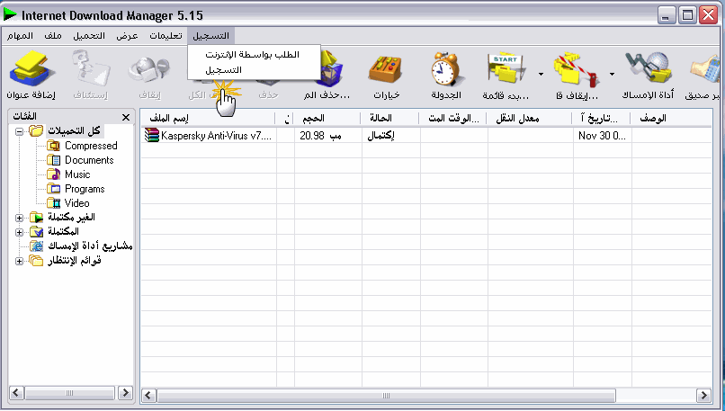Image resolution: width=725 pixels, height=411 pixels.
Task: Open the Stop Queue dropdown arrow
Action: coord(612,74)
